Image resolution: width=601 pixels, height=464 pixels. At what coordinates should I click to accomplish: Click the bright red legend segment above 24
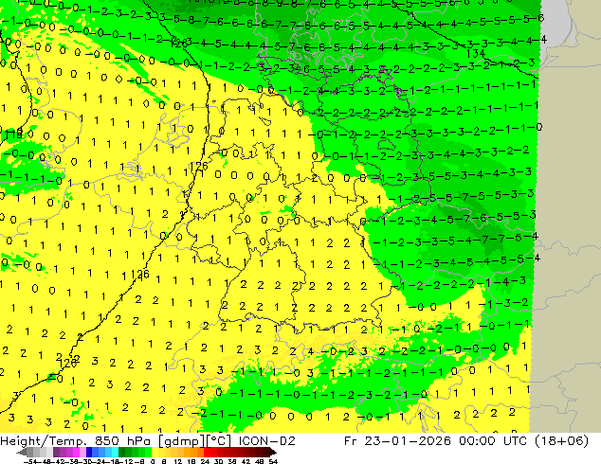[x=207, y=452]
